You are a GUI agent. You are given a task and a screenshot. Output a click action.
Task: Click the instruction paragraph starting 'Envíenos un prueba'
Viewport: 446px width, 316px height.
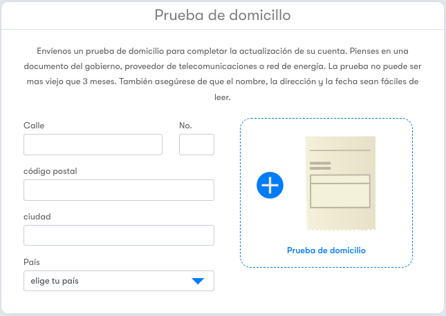coord(223,74)
